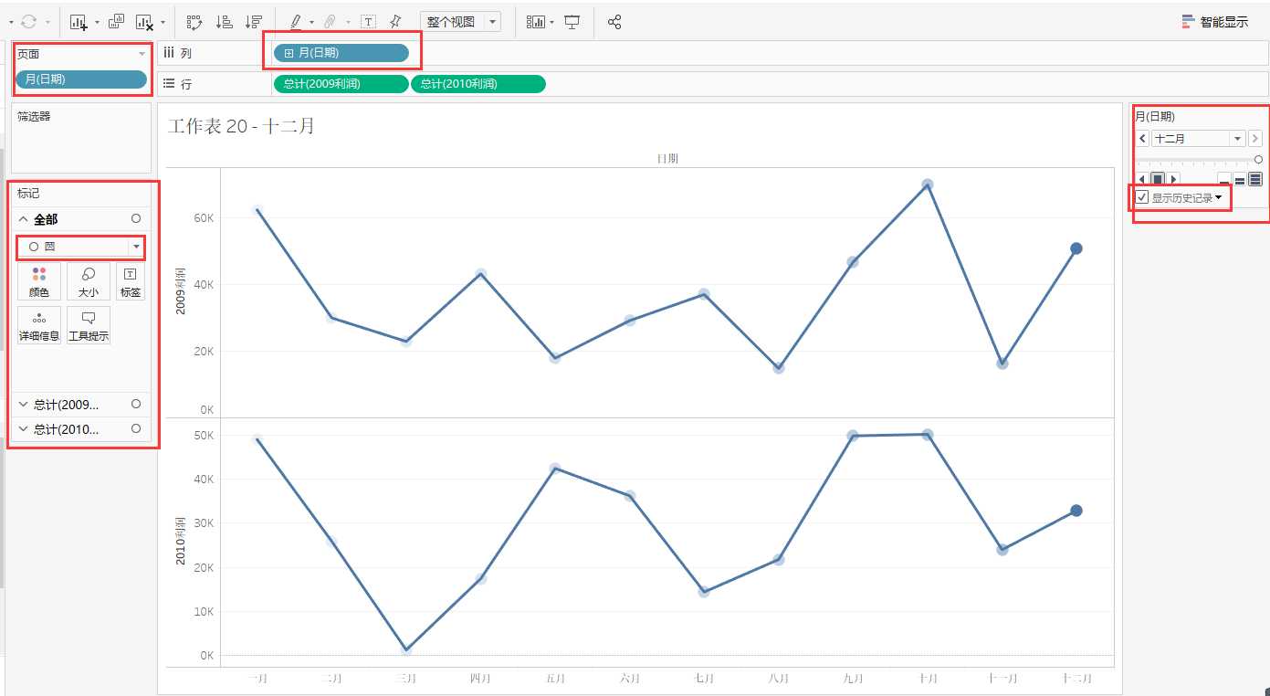This screenshot has width=1270, height=696.
Task: Click the share workbook icon
Action: pos(614,21)
